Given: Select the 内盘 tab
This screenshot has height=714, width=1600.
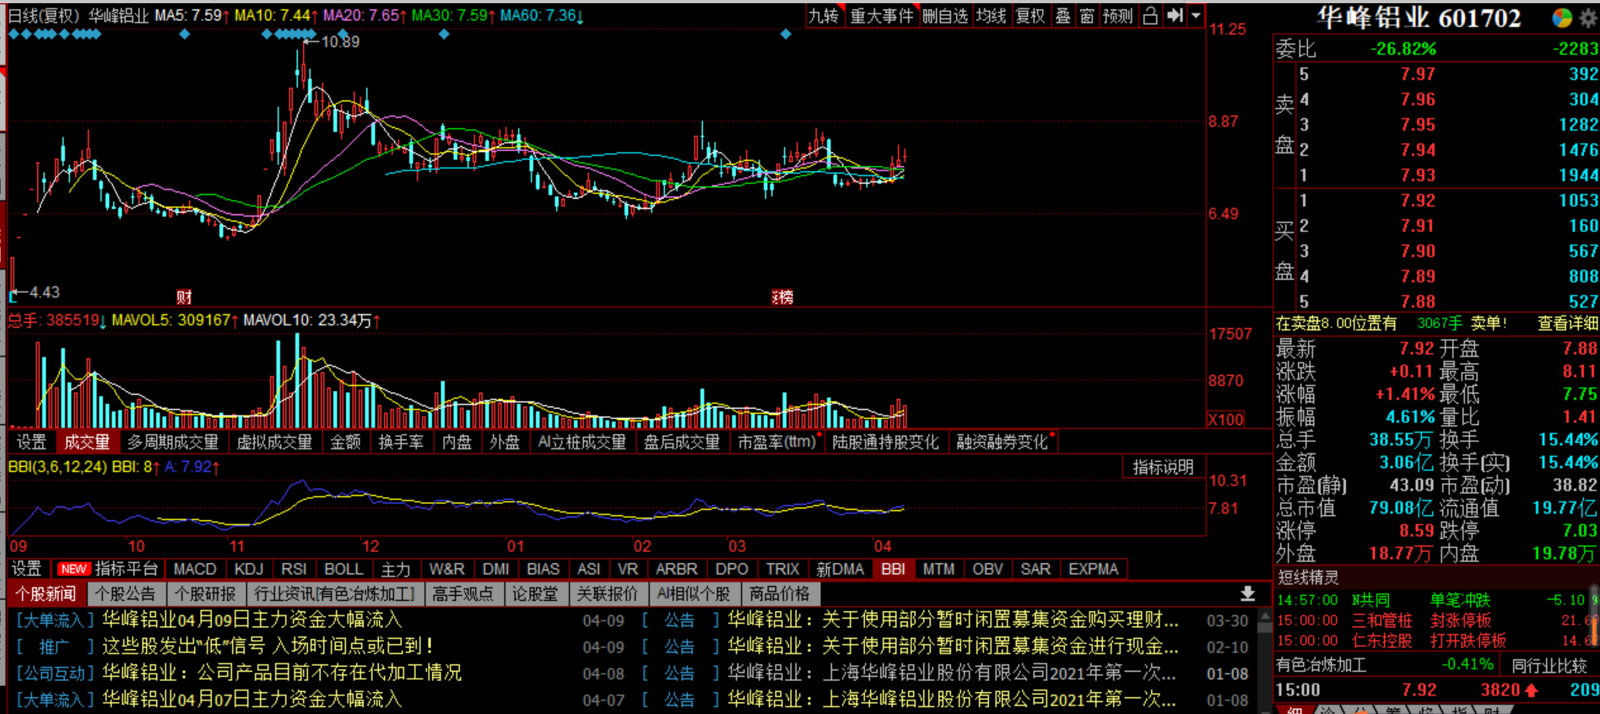Looking at the screenshot, I should 457,442.
